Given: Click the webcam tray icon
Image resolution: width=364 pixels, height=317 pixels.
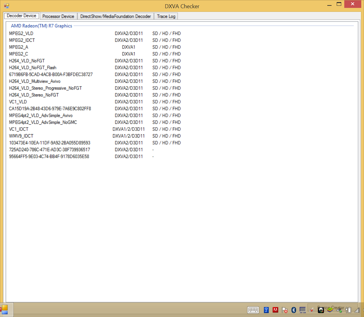Looking at the screenshot, I should pos(321,310).
